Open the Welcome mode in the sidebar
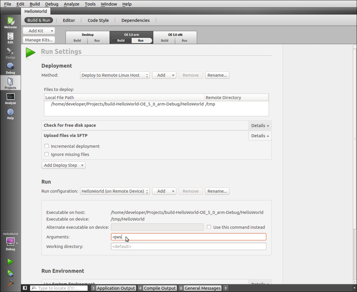Viewport: 357px width, 292px height. click(x=10, y=22)
